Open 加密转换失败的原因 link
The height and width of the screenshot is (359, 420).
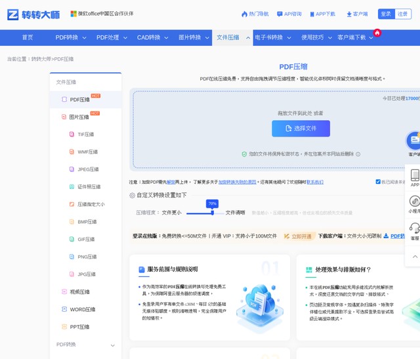tap(238, 182)
